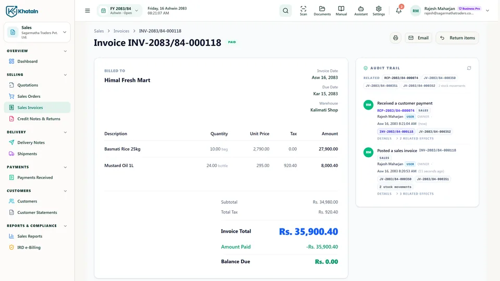Viewport: 500px width, 281px height.
Task: Click Payments Received icon
Action: [11, 177]
